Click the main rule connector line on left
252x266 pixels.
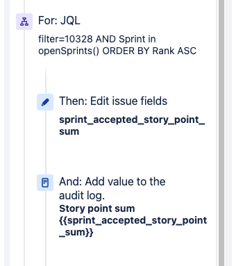click(24, 148)
